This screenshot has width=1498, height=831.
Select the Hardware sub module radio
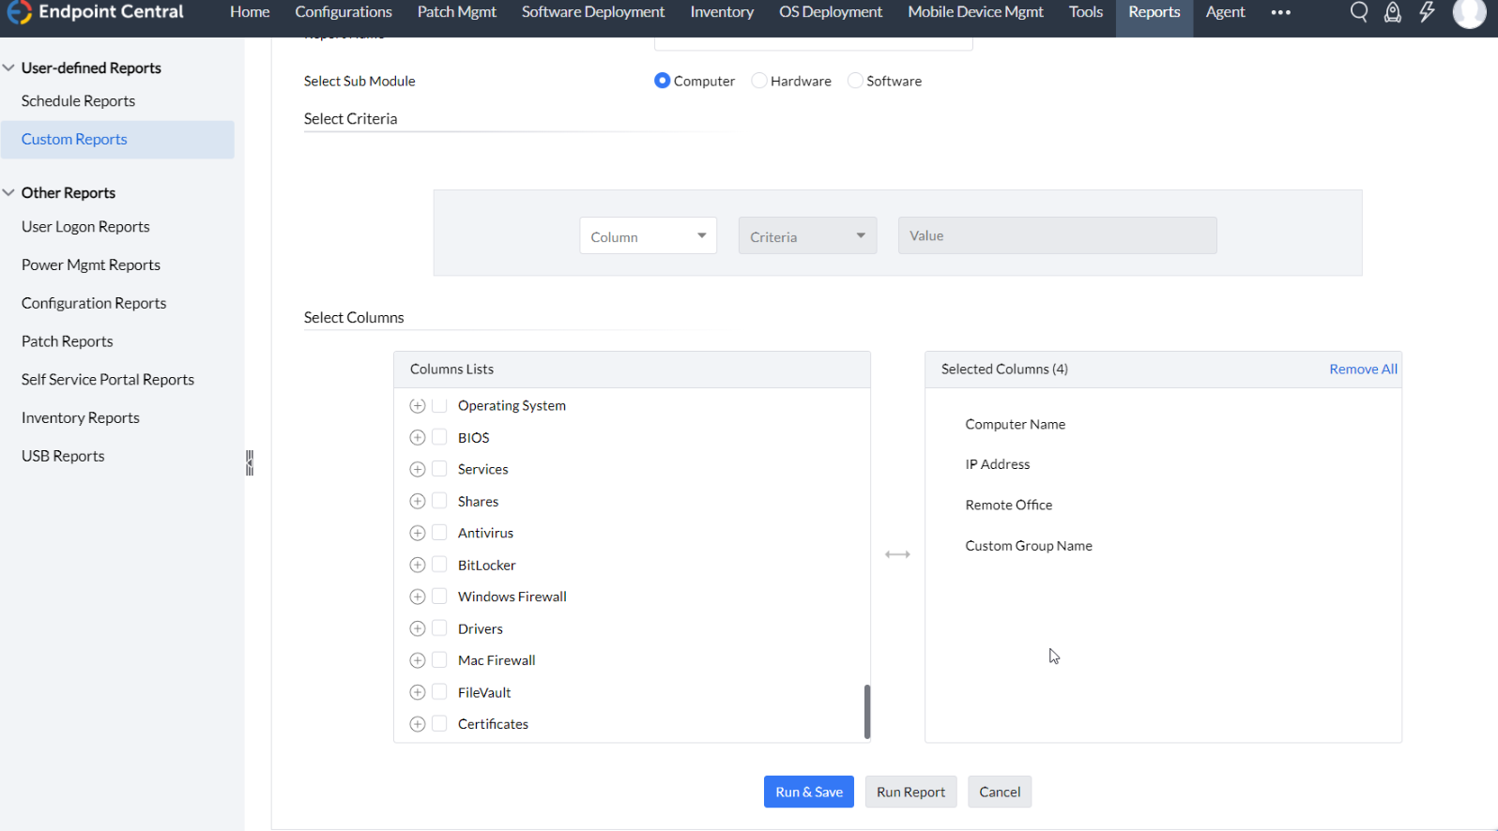point(759,81)
